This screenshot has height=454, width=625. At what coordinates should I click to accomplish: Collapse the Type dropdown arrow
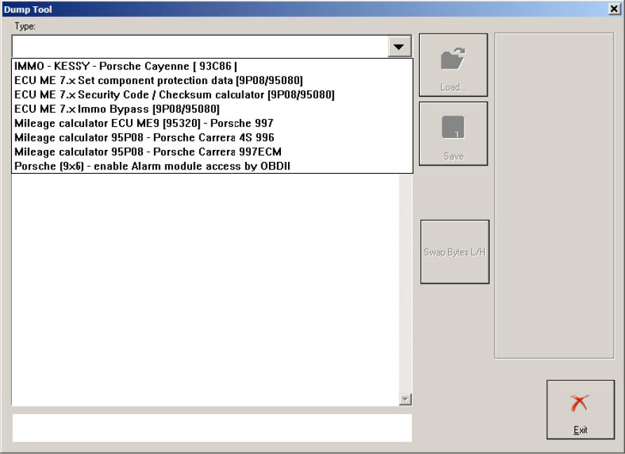399,46
